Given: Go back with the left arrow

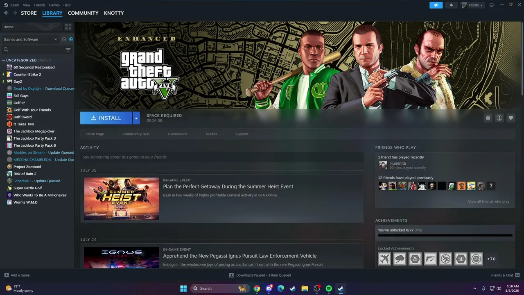Looking at the screenshot, I should (x=6, y=13).
